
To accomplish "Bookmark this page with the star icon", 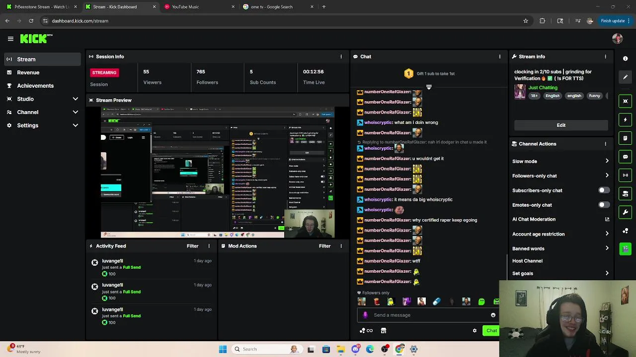I will [526, 21].
